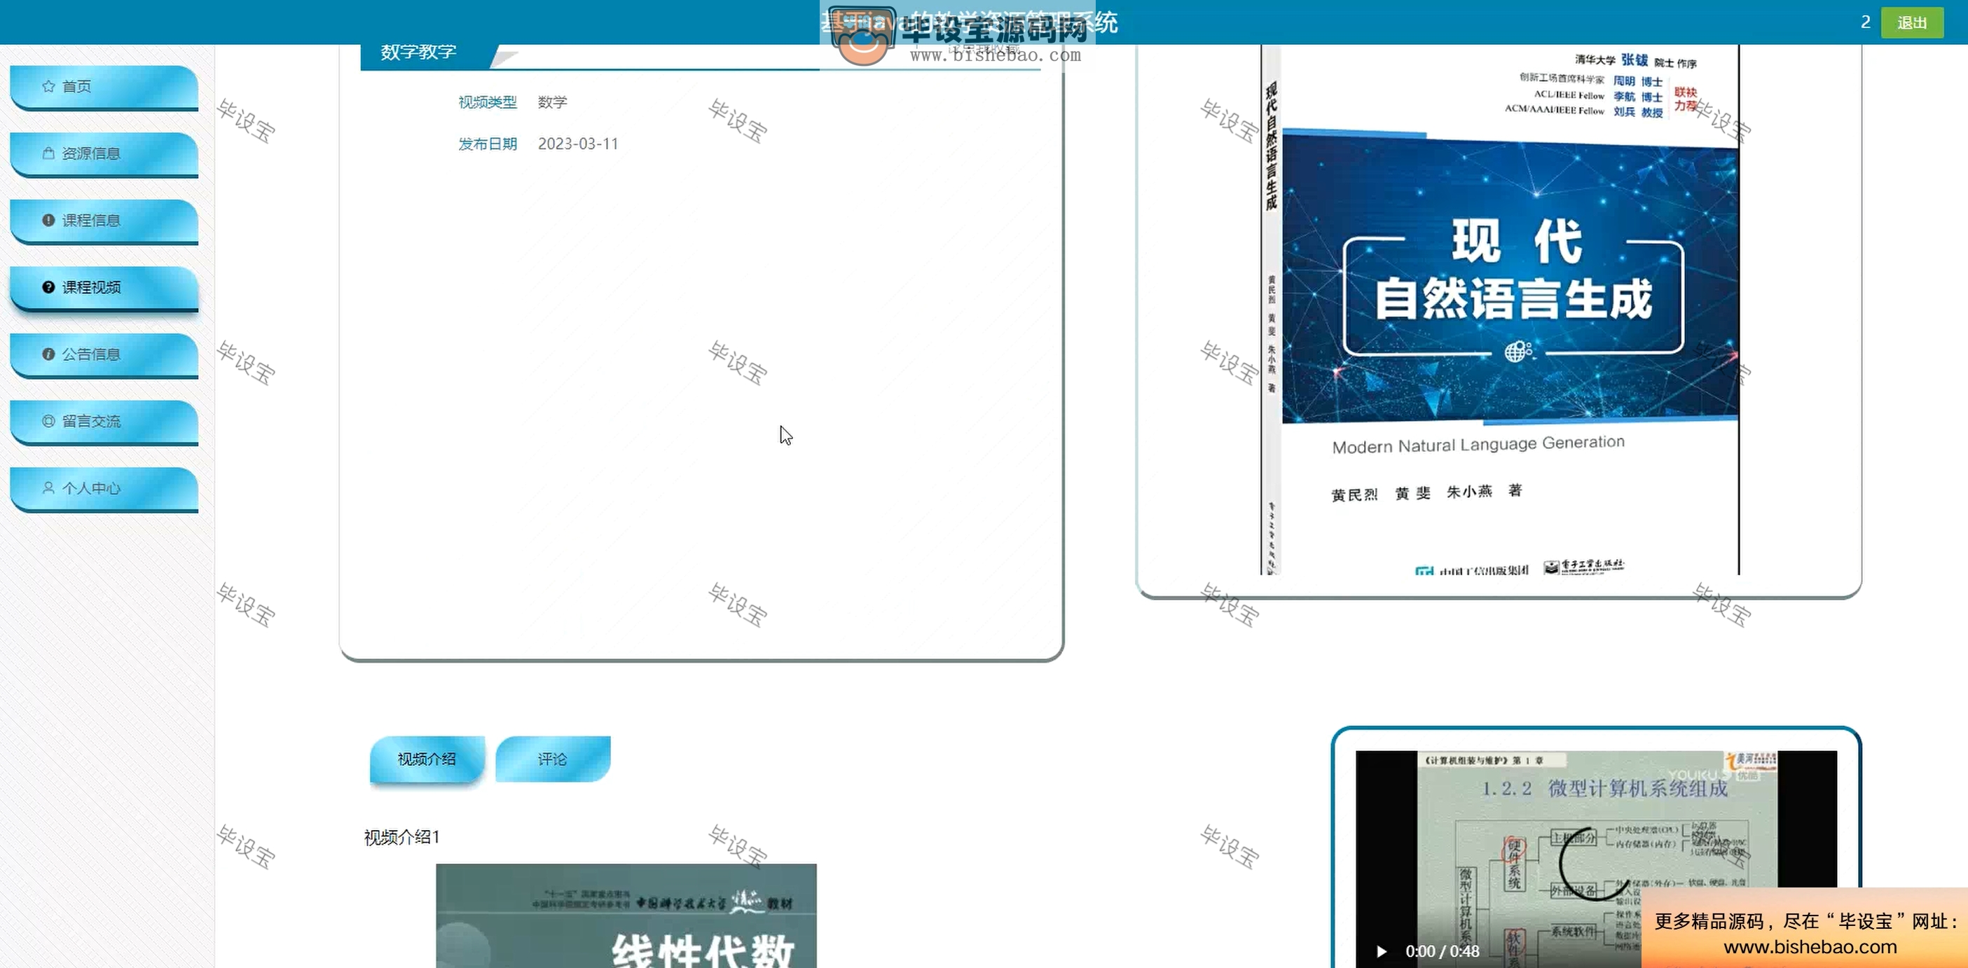1968x968 pixels.
Task: Click the question icon beside 课程视频
Action: (x=48, y=287)
